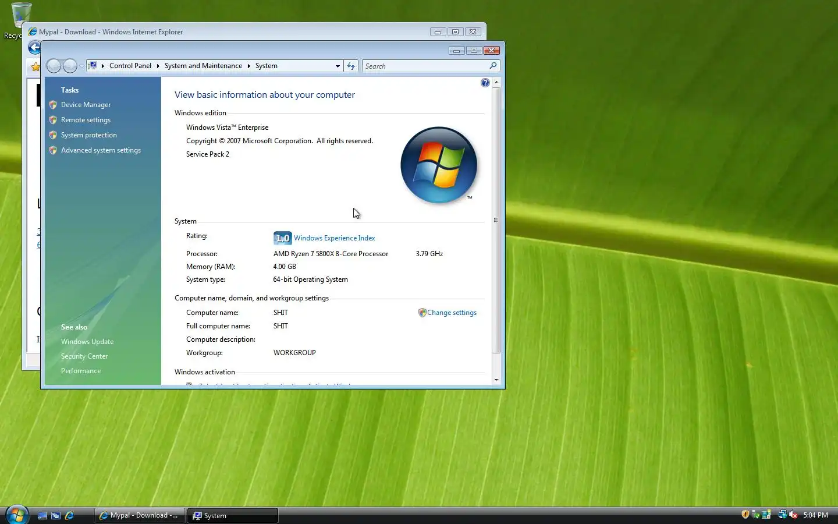The height and width of the screenshot is (524, 838).
Task: Click the '4.00 GB' memory value
Action: click(285, 267)
